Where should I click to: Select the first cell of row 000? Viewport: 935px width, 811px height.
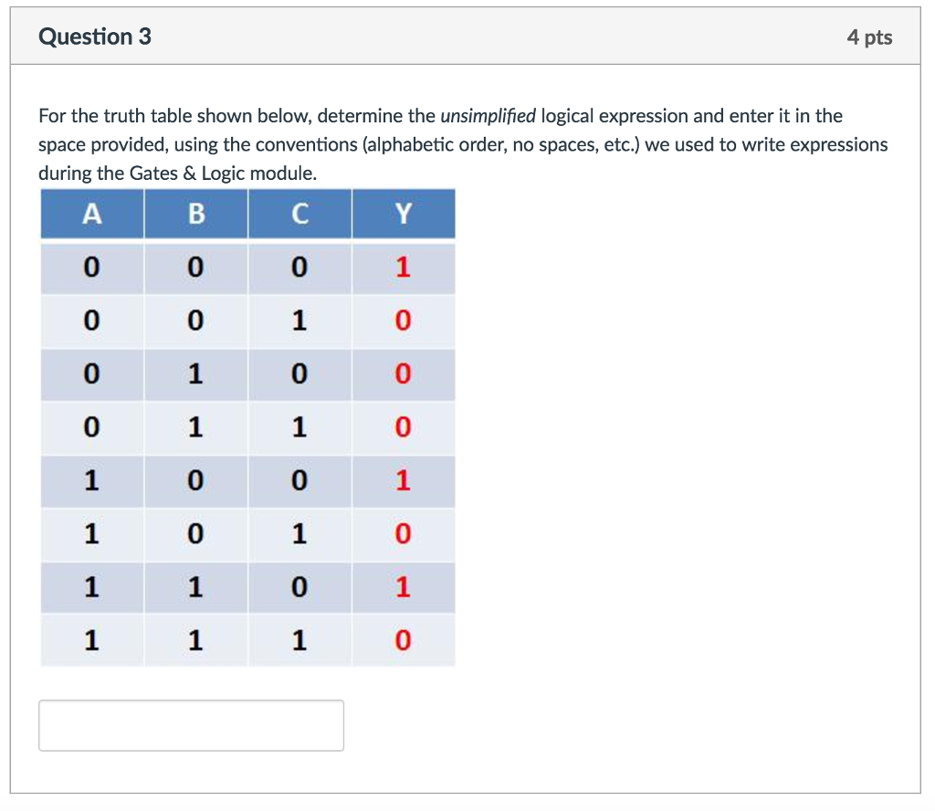click(x=90, y=267)
